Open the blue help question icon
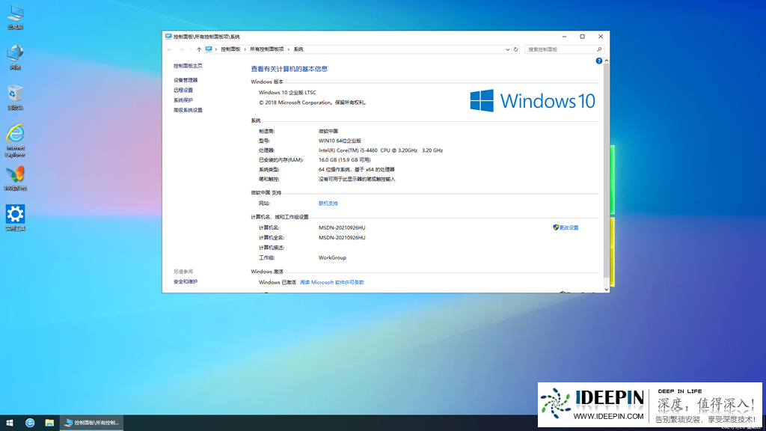The image size is (766, 431). (599, 61)
